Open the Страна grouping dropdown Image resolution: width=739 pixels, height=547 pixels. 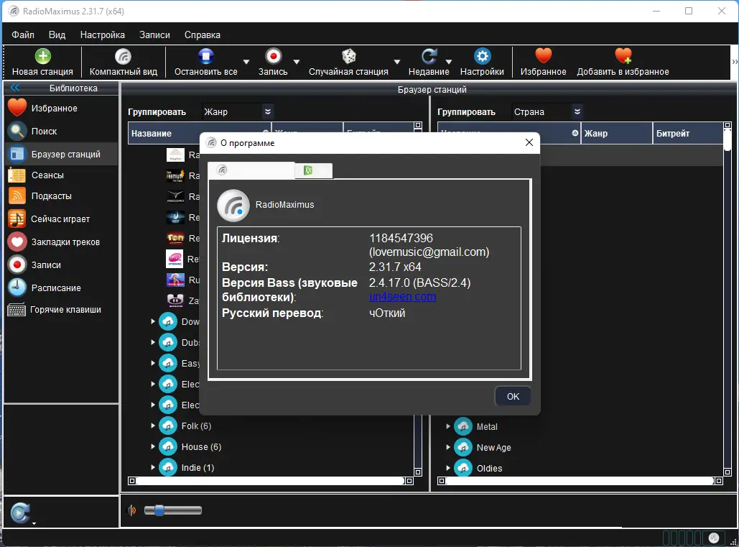pos(577,111)
